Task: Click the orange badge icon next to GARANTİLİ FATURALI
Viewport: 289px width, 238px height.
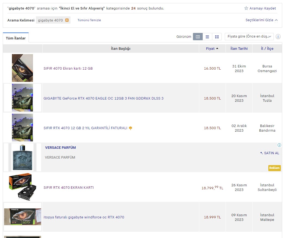Action: pos(131,128)
